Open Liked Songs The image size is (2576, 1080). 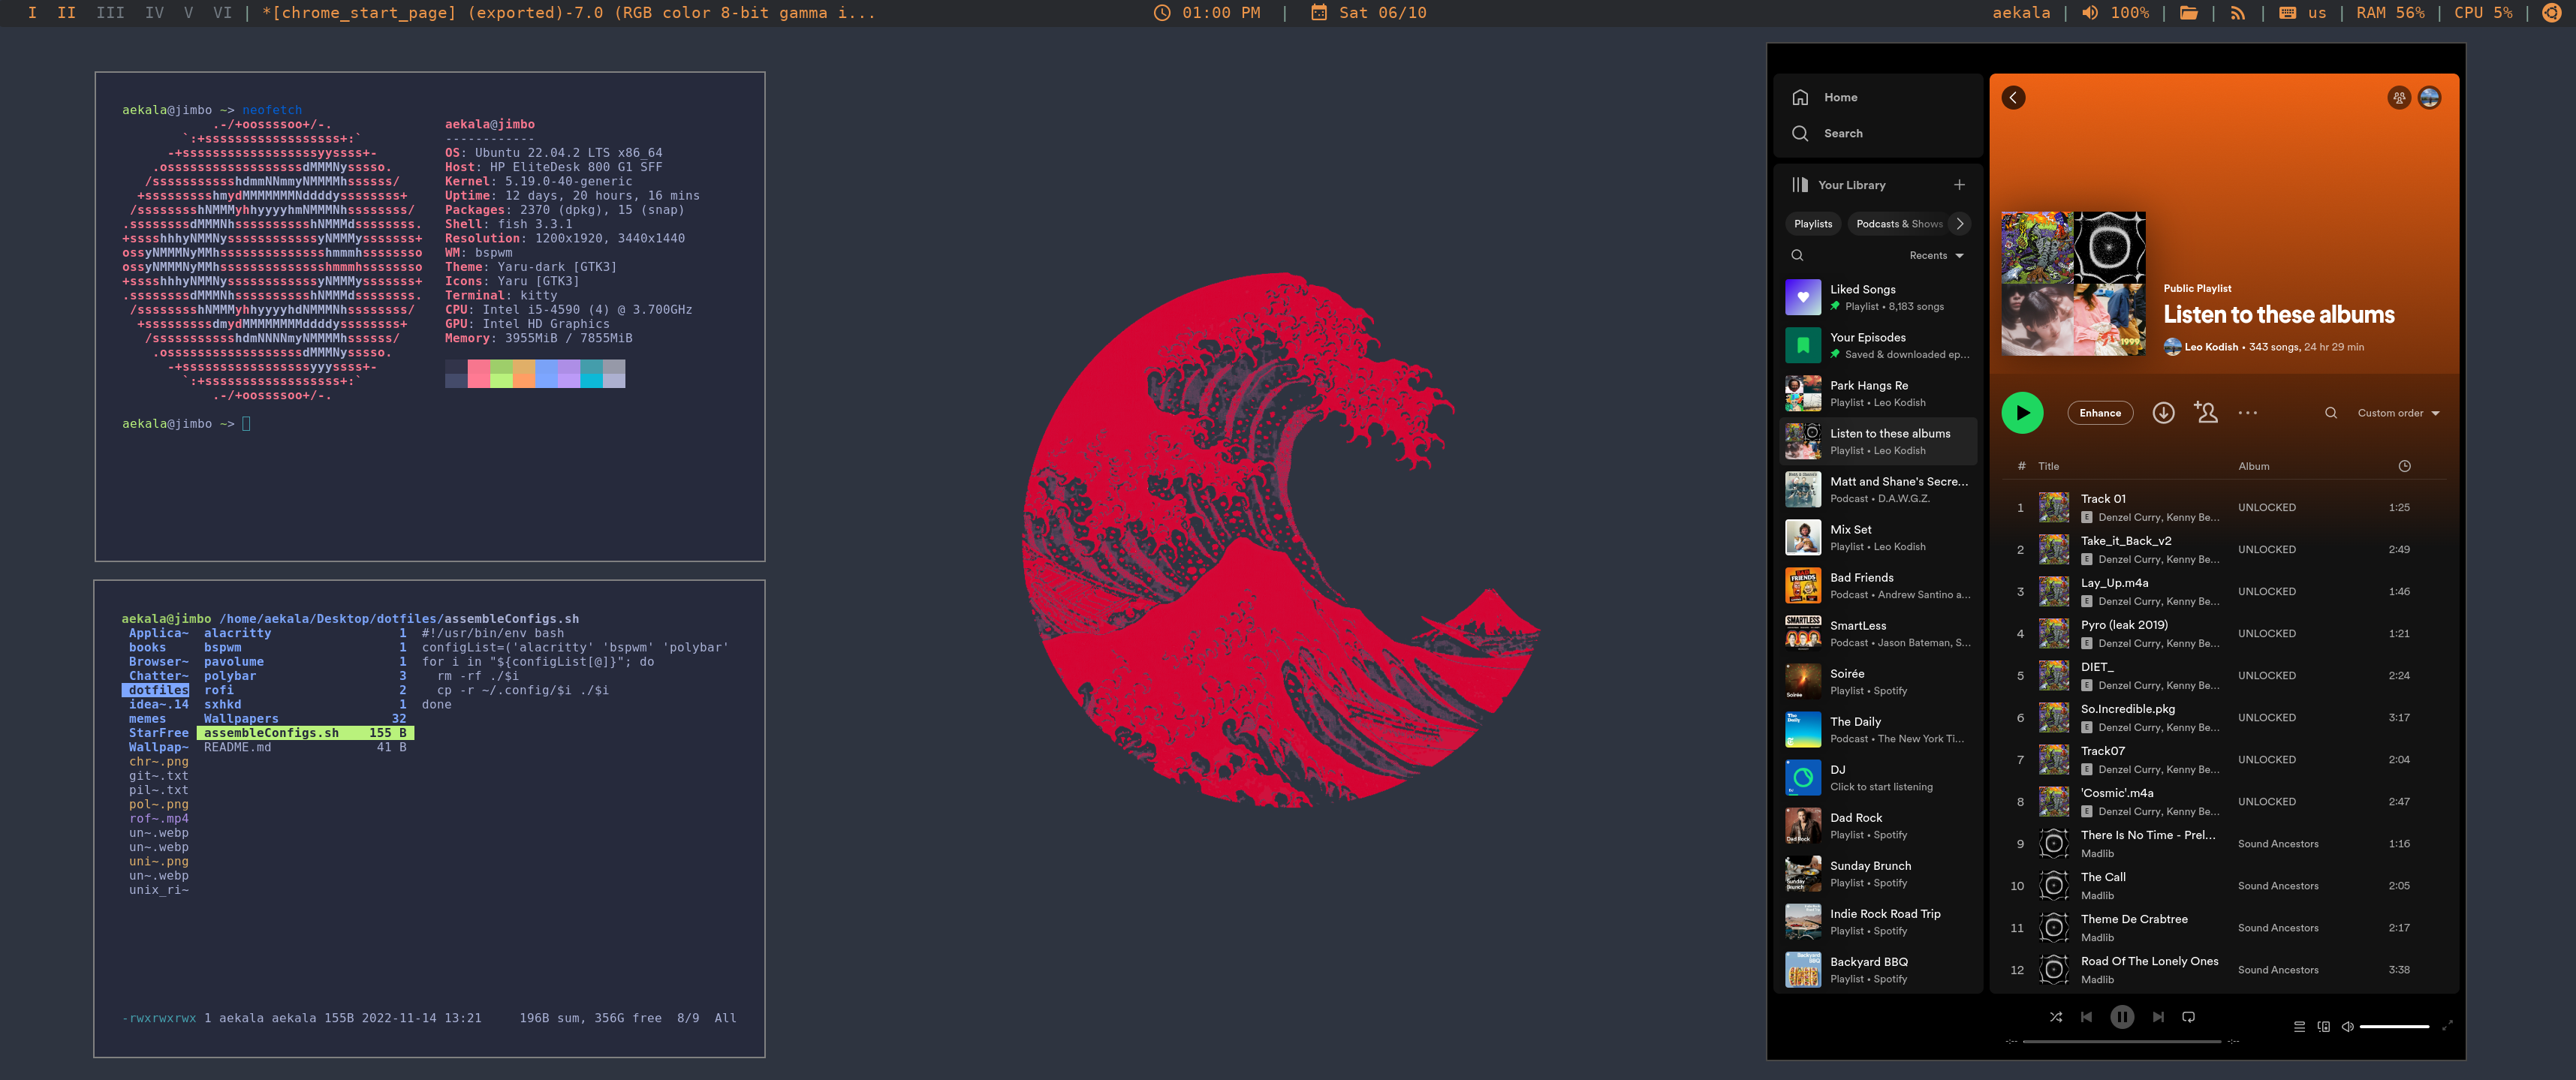(1878, 297)
